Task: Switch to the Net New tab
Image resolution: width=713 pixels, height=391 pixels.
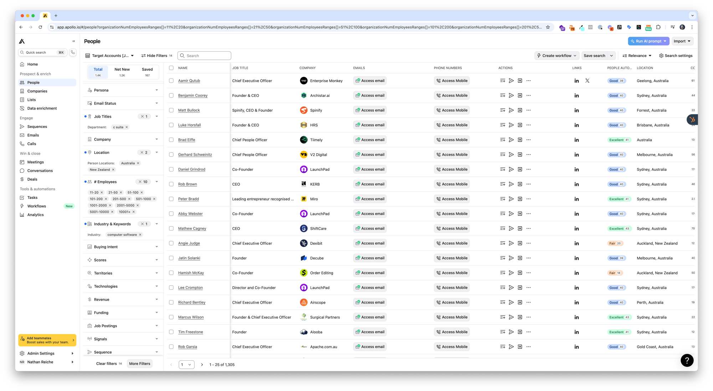Action: pos(122,72)
